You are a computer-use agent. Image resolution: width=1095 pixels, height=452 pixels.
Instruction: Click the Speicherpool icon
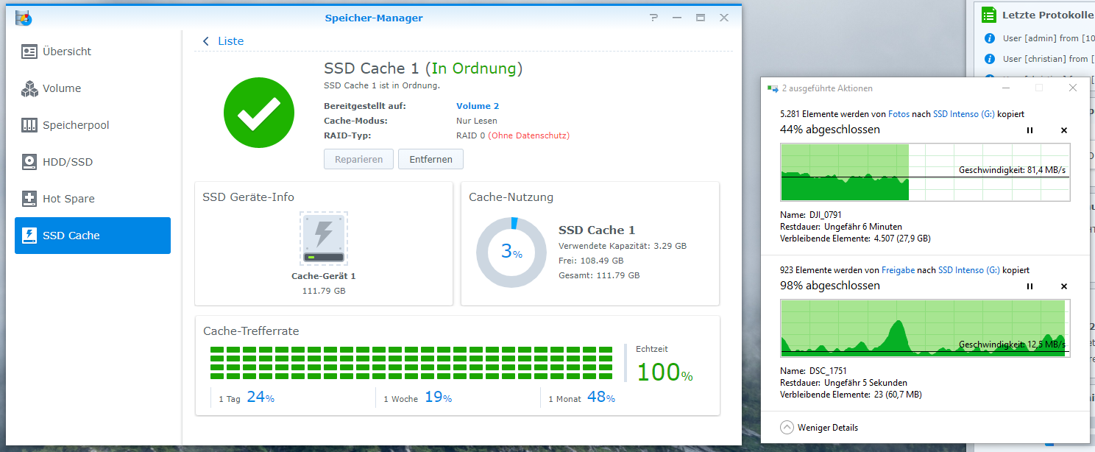(x=29, y=125)
